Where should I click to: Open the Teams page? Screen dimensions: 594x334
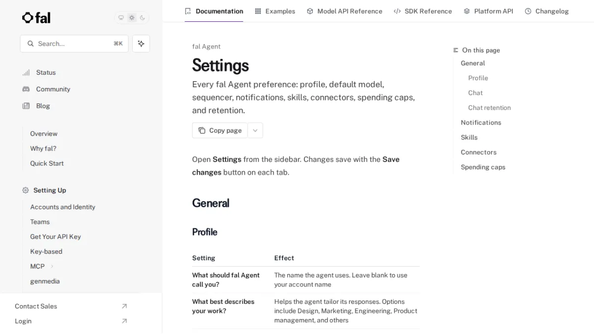[x=40, y=222]
